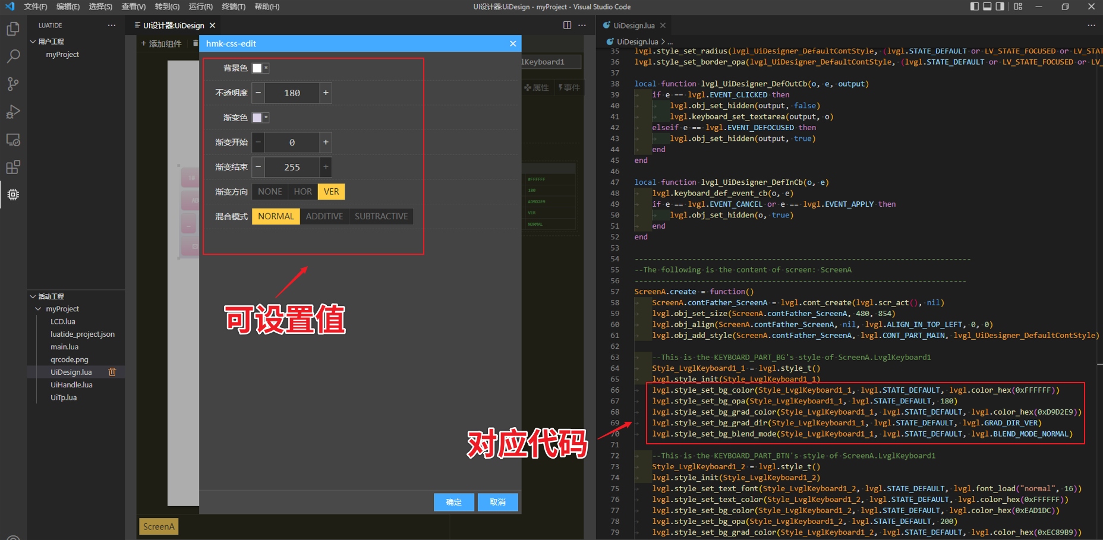Open the 终端(T) menu
The height and width of the screenshot is (540, 1103).
coord(233,7)
